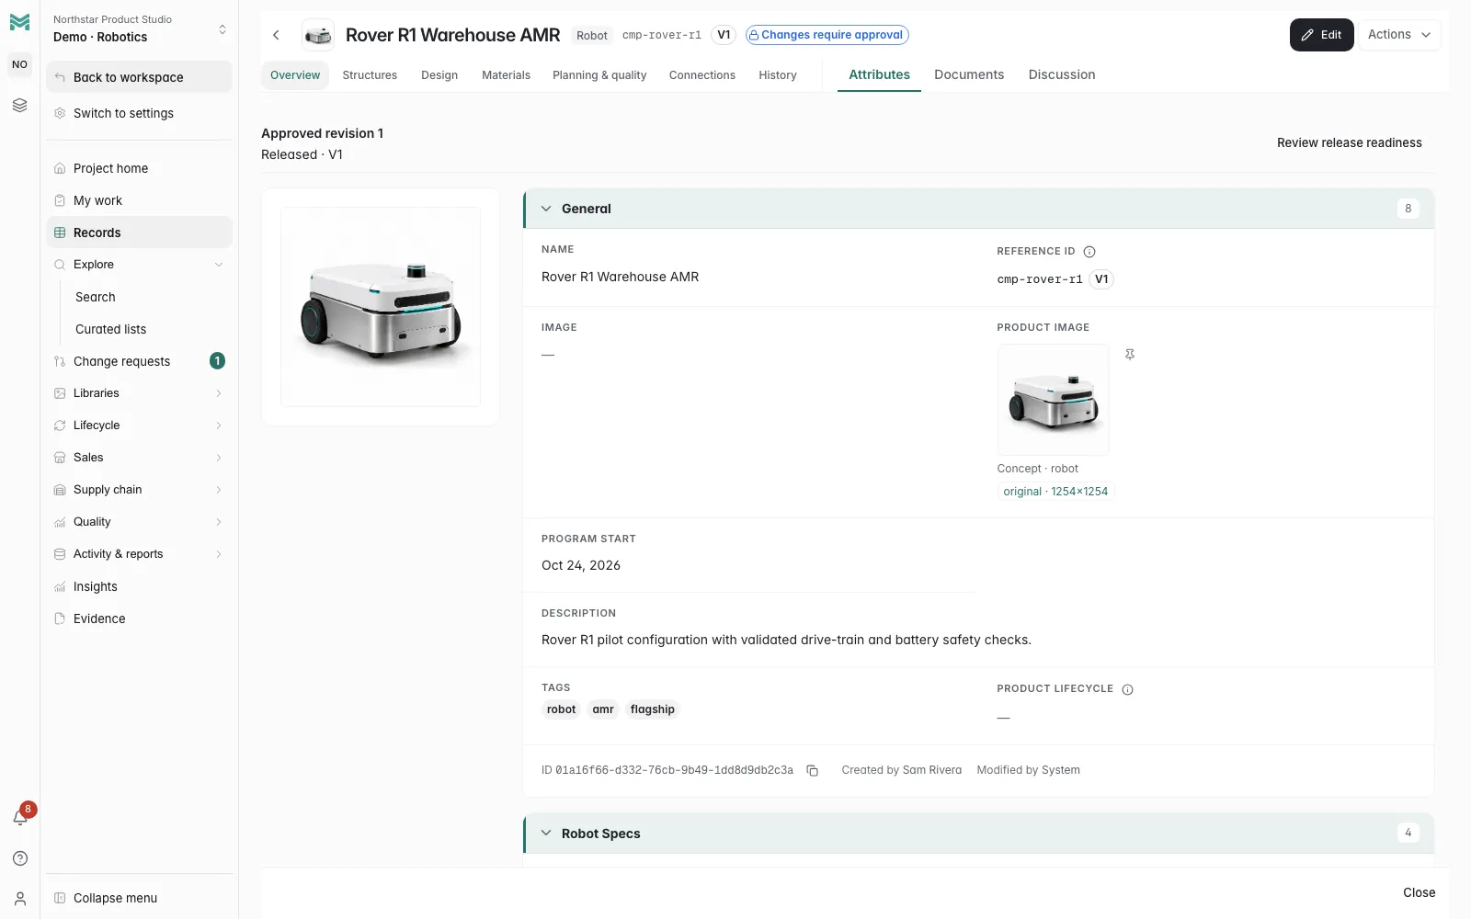Collapse the Explore section
The height and width of the screenshot is (919, 1471).
click(x=219, y=265)
